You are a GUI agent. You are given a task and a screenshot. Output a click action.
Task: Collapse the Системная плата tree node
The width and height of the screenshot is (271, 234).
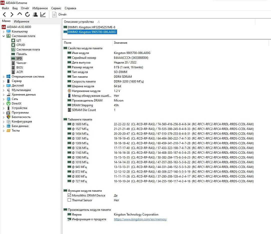click(4, 36)
